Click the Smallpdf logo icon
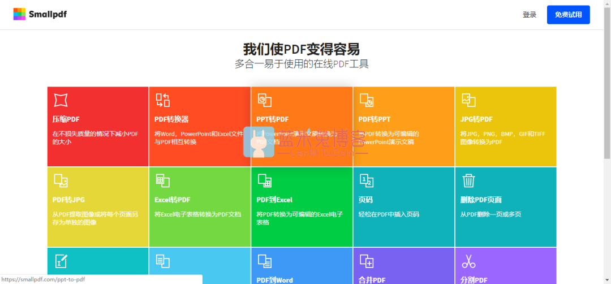Image resolution: width=611 pixels, height=284 pixels. click(19, 14)
